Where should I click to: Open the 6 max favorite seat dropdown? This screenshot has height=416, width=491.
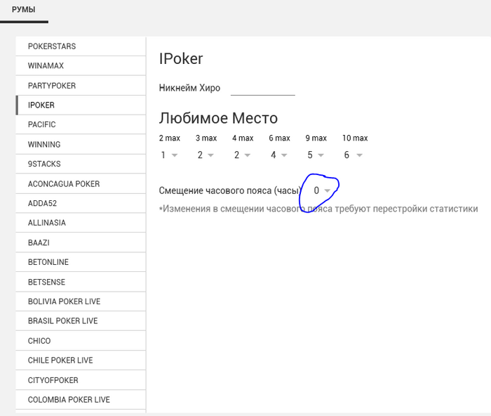(279, 155)
